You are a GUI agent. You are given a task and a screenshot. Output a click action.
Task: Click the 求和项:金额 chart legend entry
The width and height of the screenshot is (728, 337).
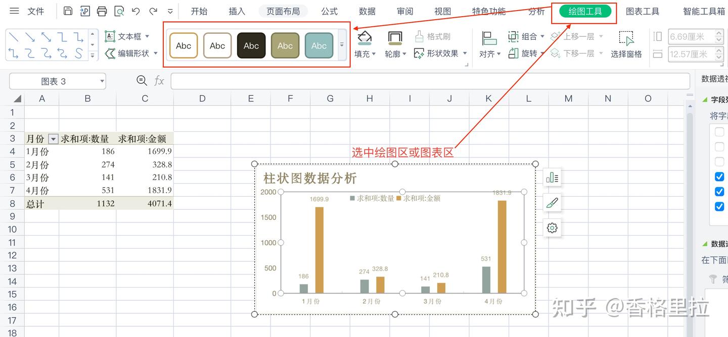418,198
